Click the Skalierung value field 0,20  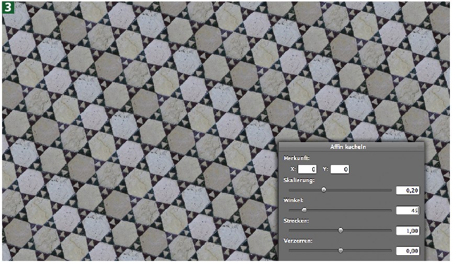pyautogui.click(x=408, y=190)
